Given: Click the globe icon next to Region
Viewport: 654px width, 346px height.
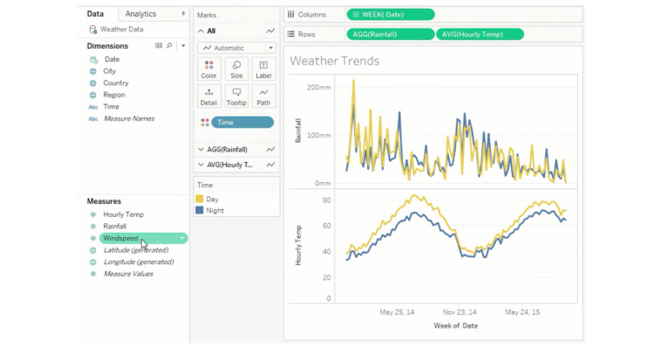Looking at the screenshot, I should (93, 95).
